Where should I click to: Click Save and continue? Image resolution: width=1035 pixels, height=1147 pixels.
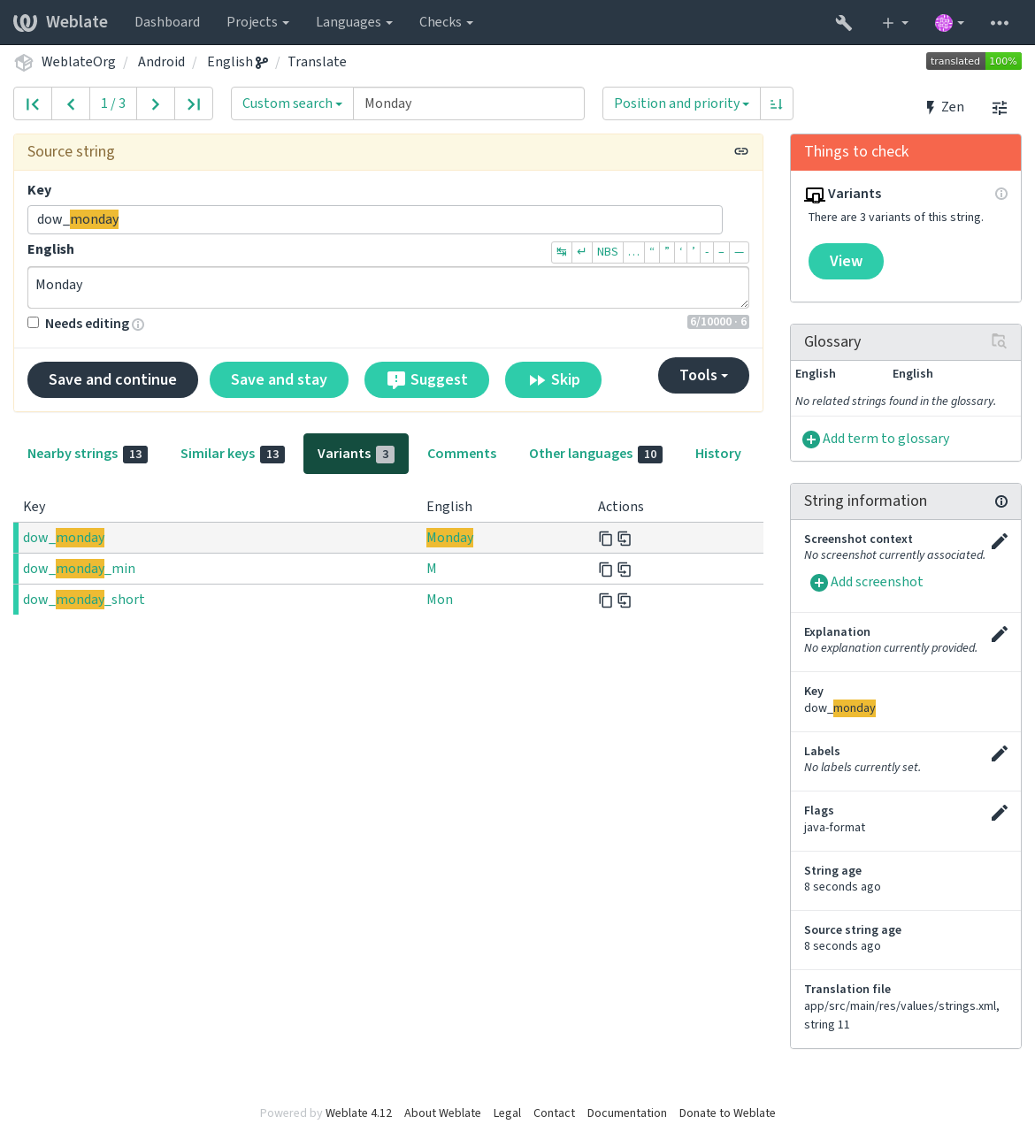coord(112,379)
